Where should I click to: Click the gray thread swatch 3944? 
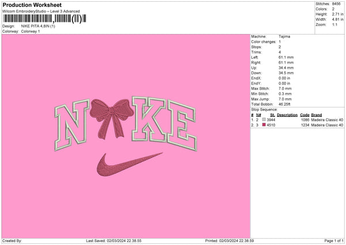[x=264, y=120]
